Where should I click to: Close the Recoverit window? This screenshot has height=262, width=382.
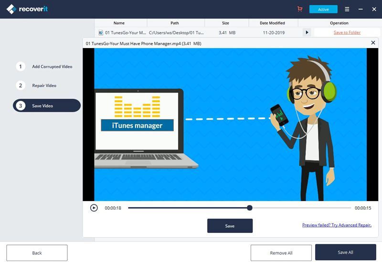374,9
